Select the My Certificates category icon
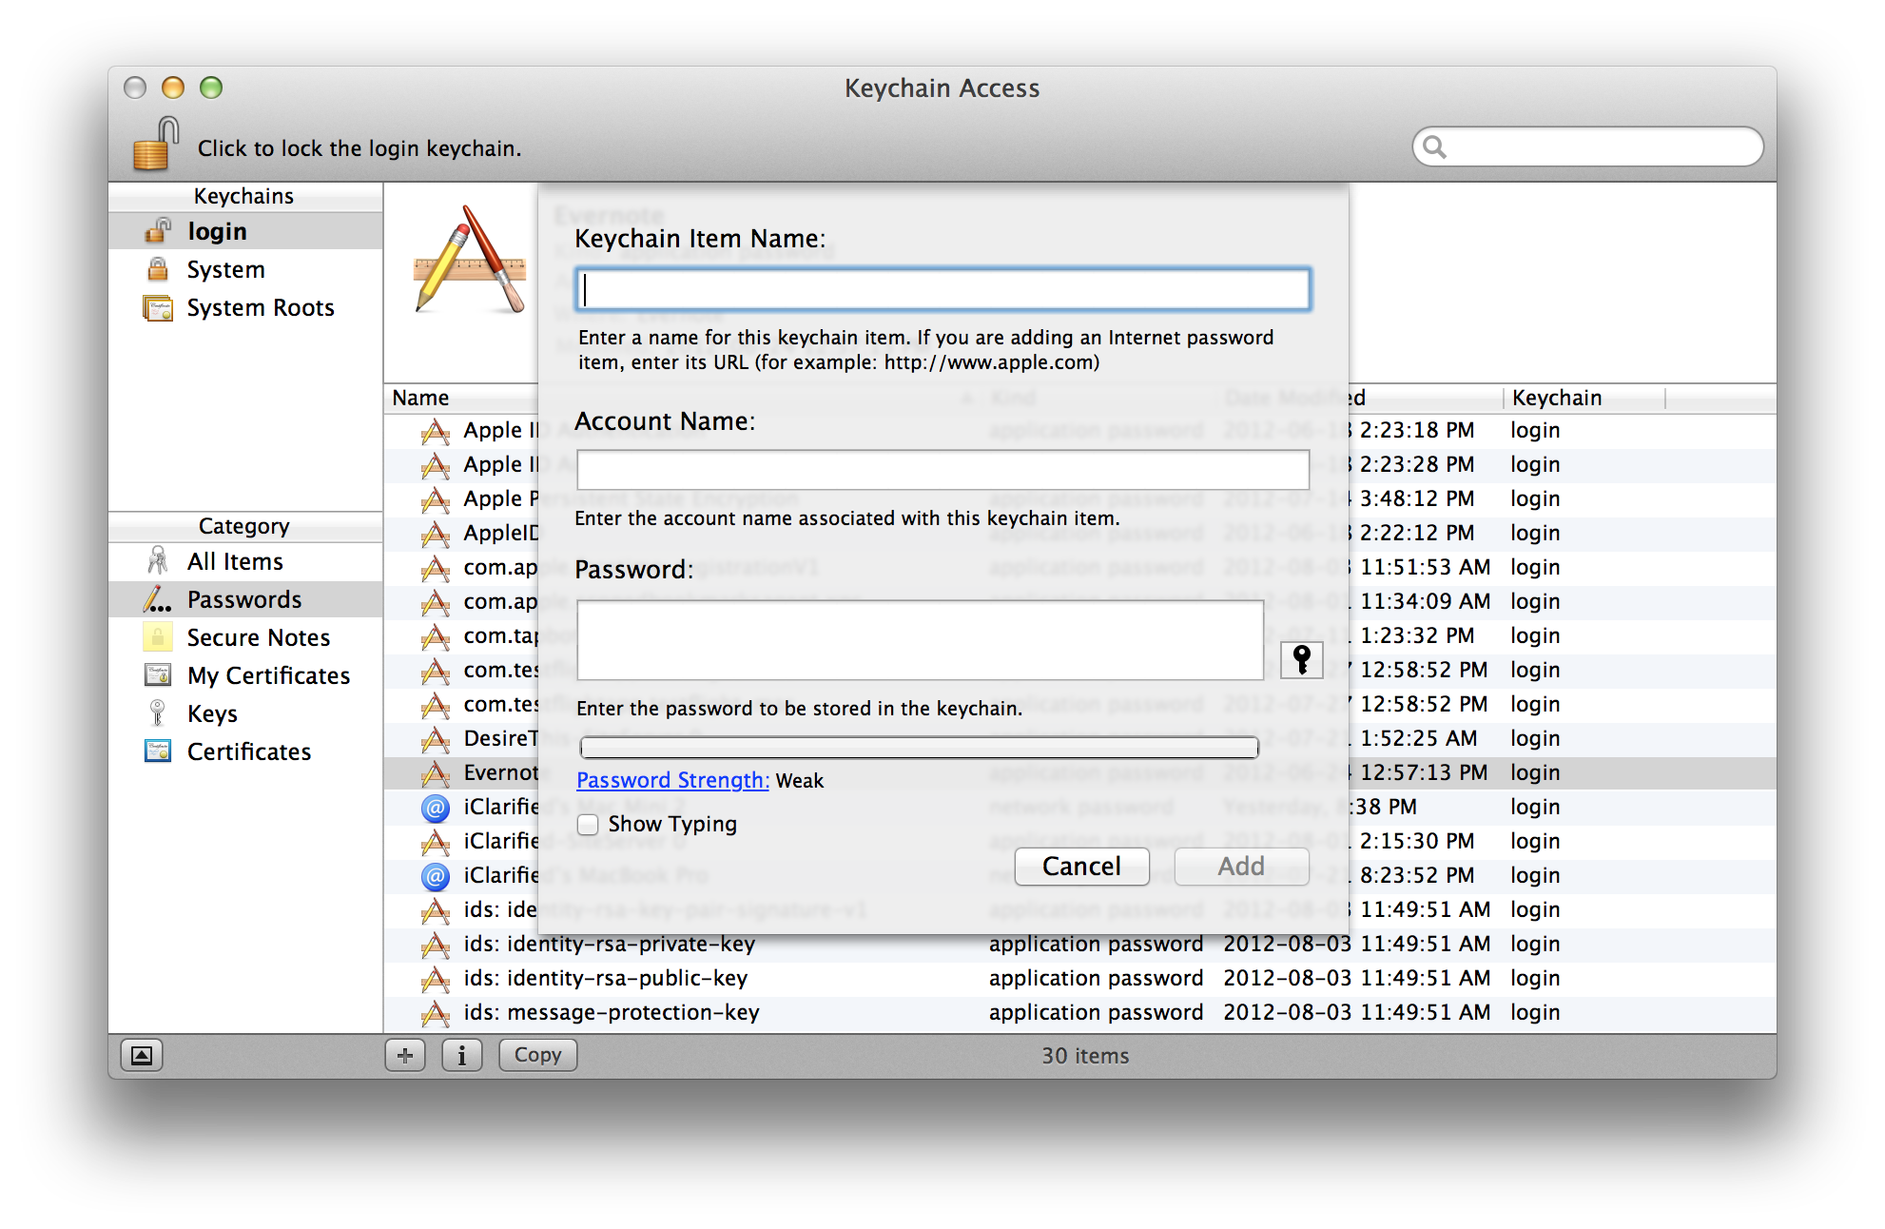The width and height of the screenshot is (1885, 1229). coord(155,673)
